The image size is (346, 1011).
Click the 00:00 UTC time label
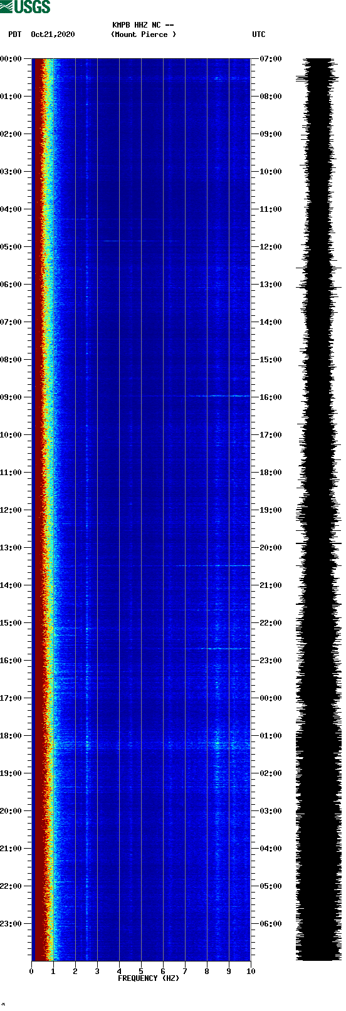click(x=271, y=698)
